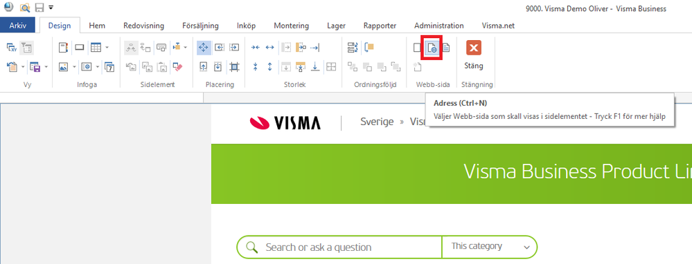Image resolution: width=692 pixels, height=264 pixels.
Task: Close design mode with Stäng button
Action: coord(474,56)
